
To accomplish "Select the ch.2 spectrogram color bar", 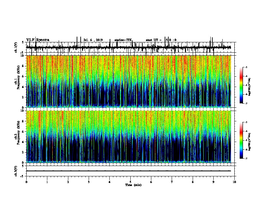I will pos(241,140).
